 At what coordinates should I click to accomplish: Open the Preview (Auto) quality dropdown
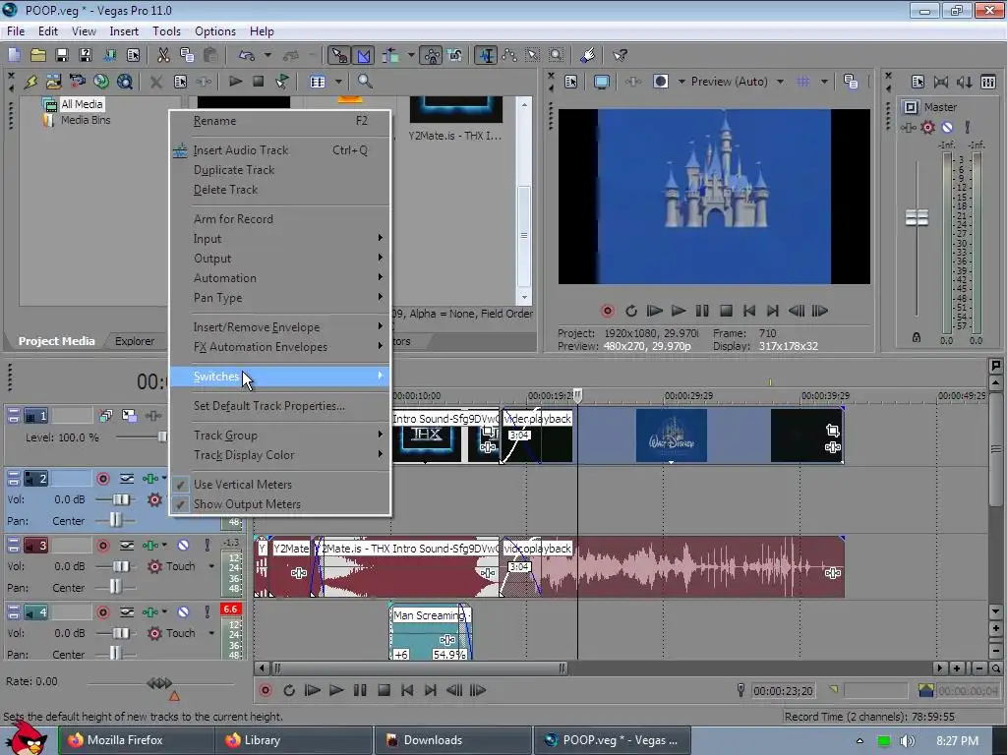tap(780, 82)
